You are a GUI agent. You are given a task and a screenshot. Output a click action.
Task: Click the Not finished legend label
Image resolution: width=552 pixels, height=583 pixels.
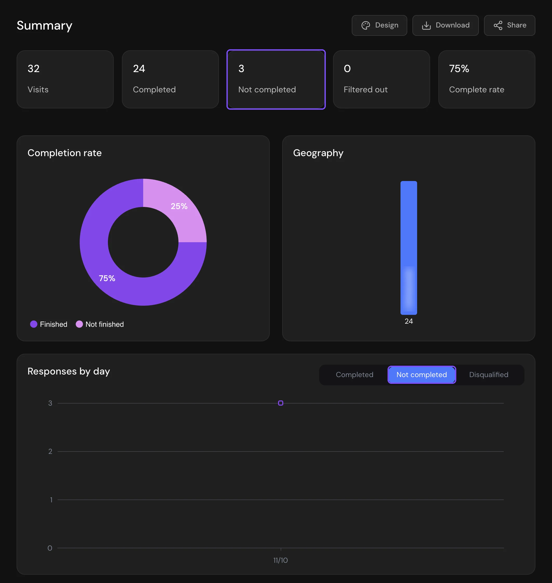tap(105, 324)
